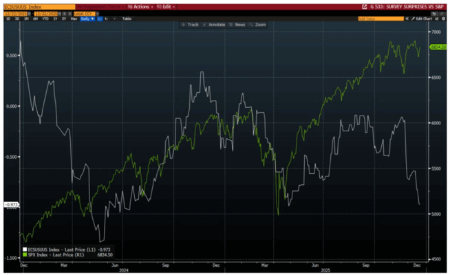This screenshot has width=450, height=275.
Task: Switch to Table view
Action: click(x=127, y=19)
